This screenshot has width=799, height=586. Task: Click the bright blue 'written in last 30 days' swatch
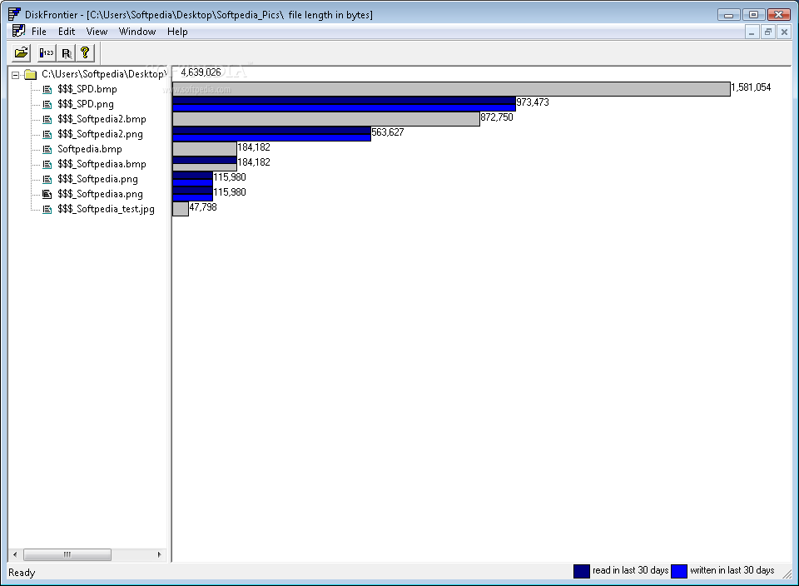[x=679, y=571]
